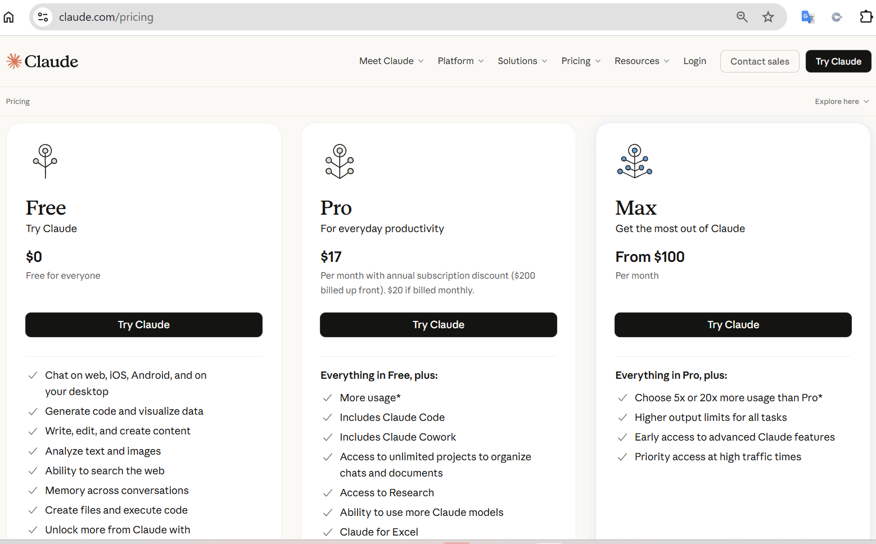The width and height of the screenshot is (876, 544).
Task: Click Try Claude under the Pro plan
Action: (438, 325)
